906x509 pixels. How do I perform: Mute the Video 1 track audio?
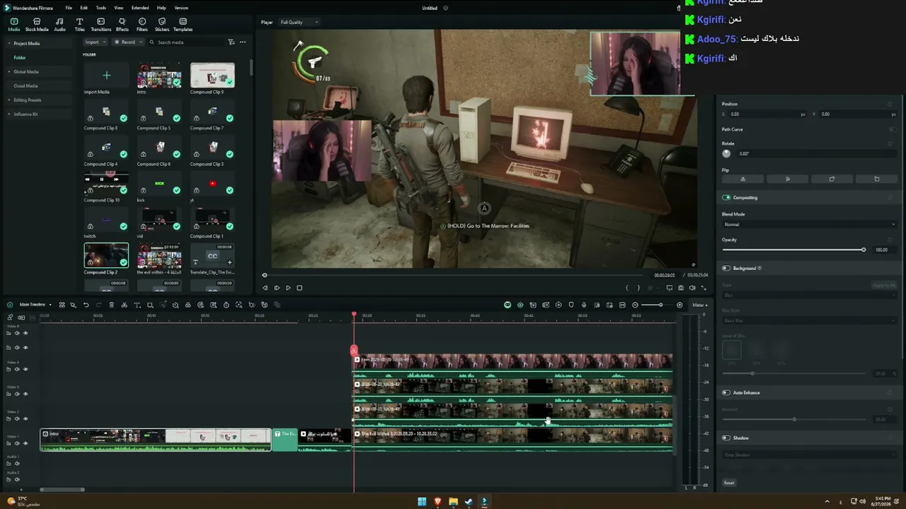coord(17,443)
